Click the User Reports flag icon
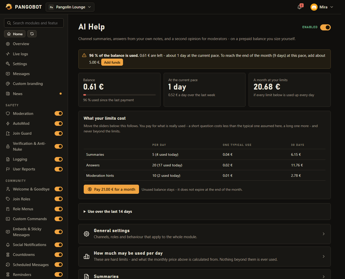The height and width of the screenshot is (279, 345). coord(8,169)
